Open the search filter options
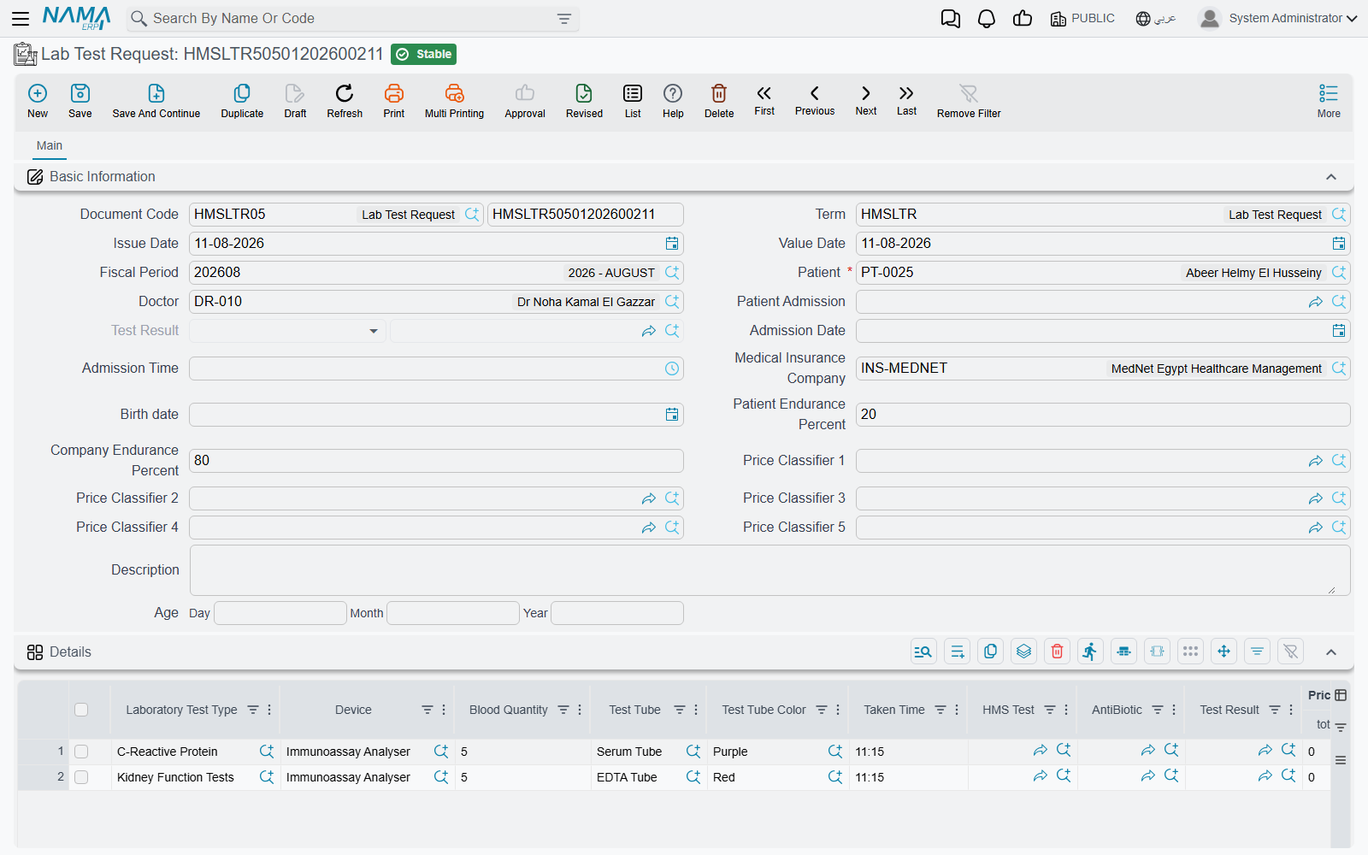Viewport: 1368px width, 855px height. 564,19
